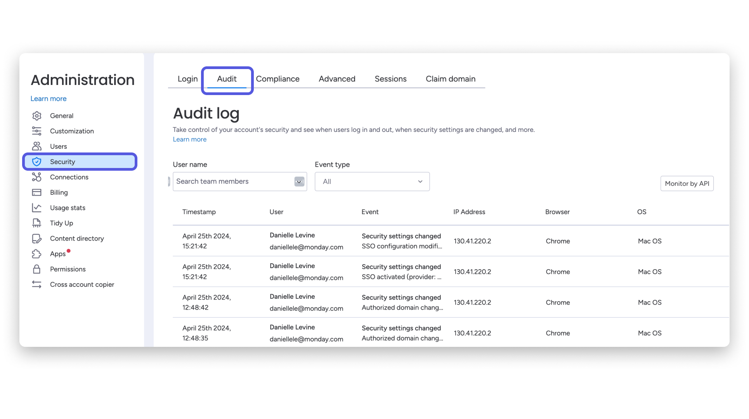Screen dimensions: 749x419
Task: Open the Billing section
Action: coord(59,192)
